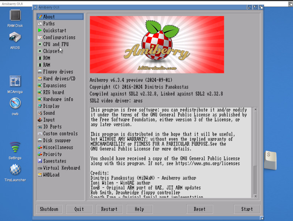Go to the Chipset settings panel
This screenshot has width=293, height=221.
pos(51,51)
